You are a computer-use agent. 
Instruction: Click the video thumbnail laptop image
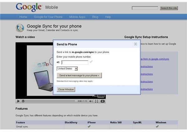tap(43, 81)
